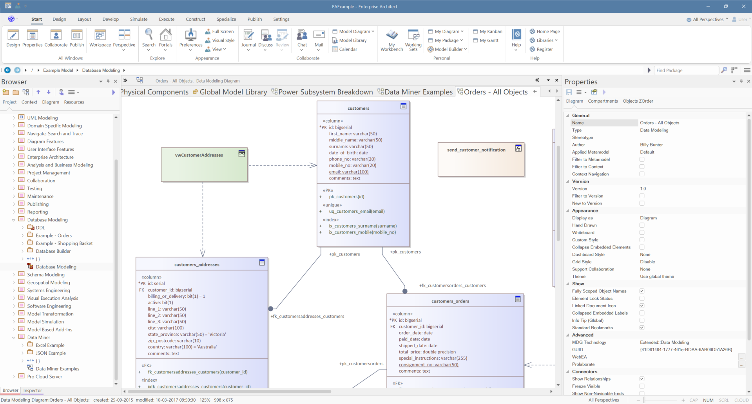Uncheck Fully Scoped Object Names
This screenshot has width=752, height=404.
click(x=642, y=291)
